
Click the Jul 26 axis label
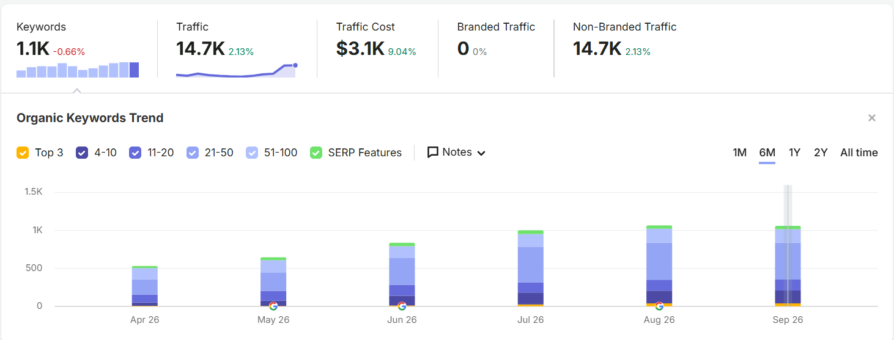click(x=531, y=320)
